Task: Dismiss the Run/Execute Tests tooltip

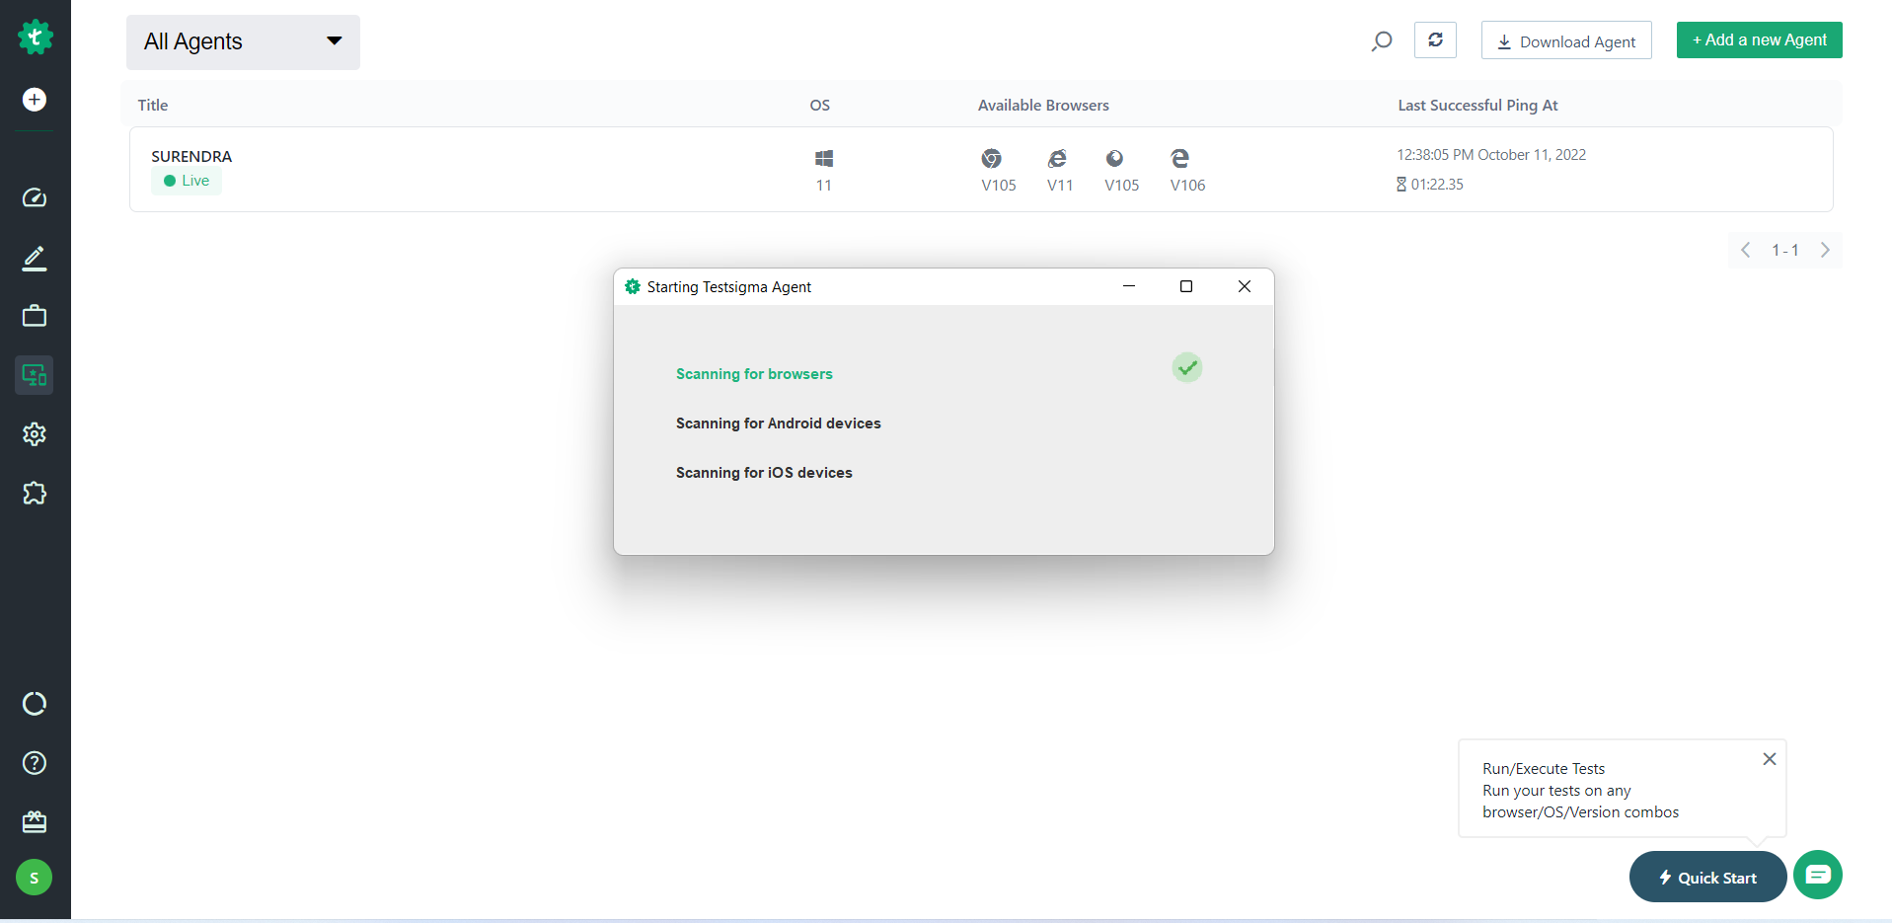Action: pyautogui.click(x=1770, y=759)
